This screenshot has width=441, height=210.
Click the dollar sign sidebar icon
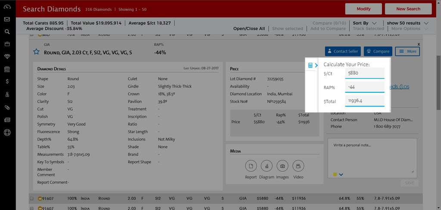click(x=7, y=81)
